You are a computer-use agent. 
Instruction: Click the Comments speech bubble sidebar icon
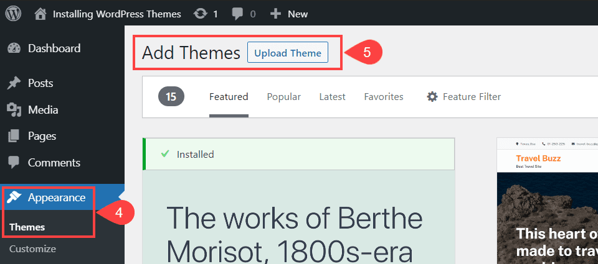click(x=14, y=163)
